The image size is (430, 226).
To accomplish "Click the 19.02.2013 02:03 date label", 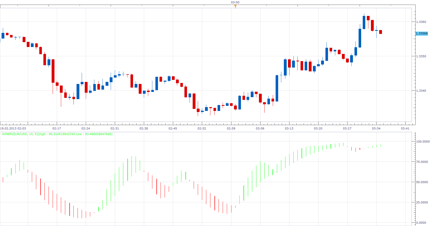I will [13, 128].
